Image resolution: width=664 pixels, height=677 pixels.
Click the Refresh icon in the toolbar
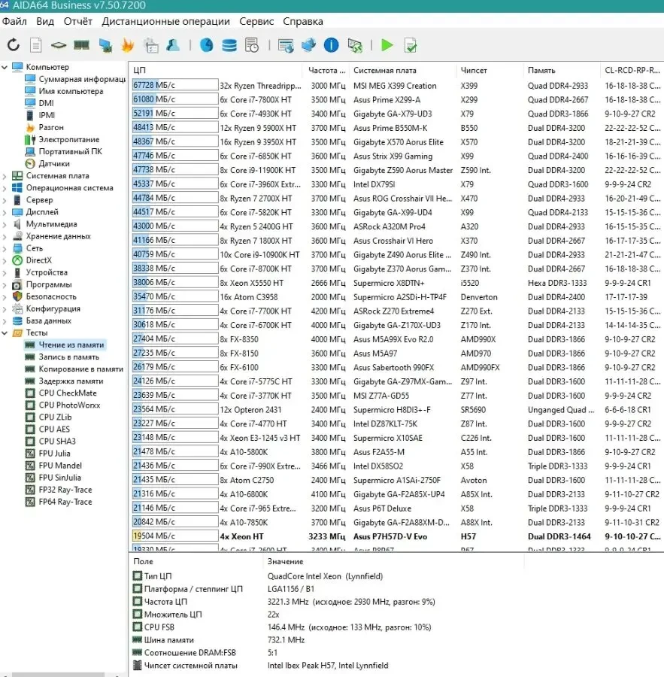click(14, 45)
